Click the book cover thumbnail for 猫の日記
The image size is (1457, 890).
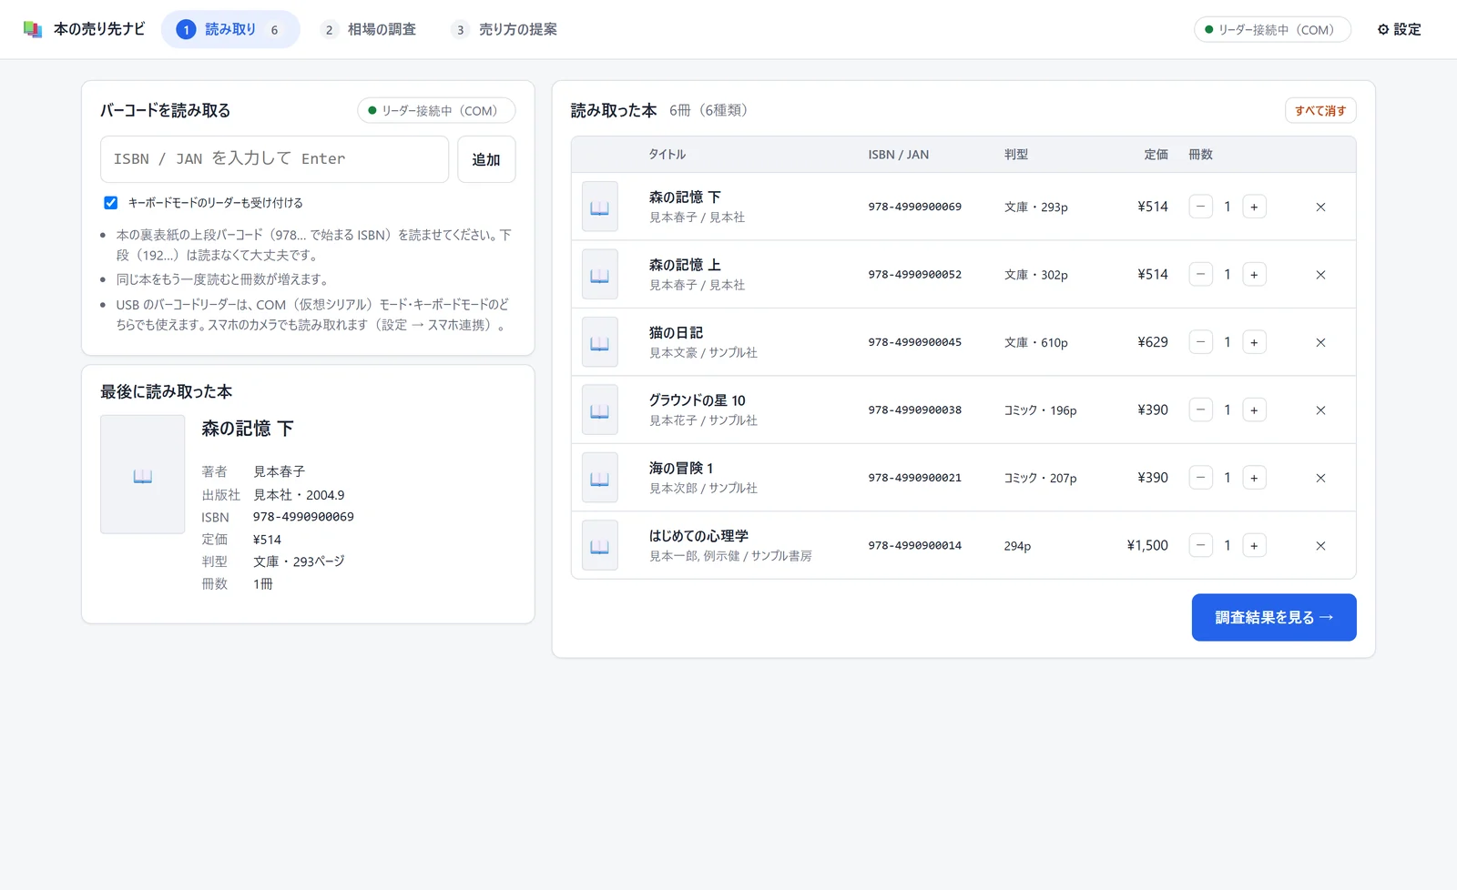[600, 342]
